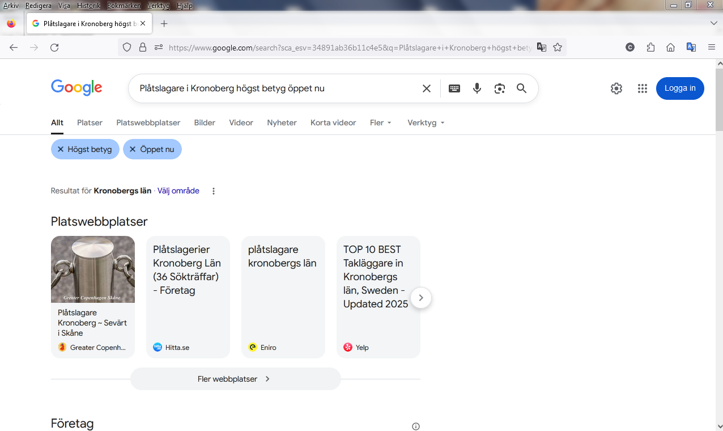Image resolution: width=723 pixels, height=431 pixels.
Task: Open Google Lens image search
Action: pyautogui.click(x=499, y=88)
